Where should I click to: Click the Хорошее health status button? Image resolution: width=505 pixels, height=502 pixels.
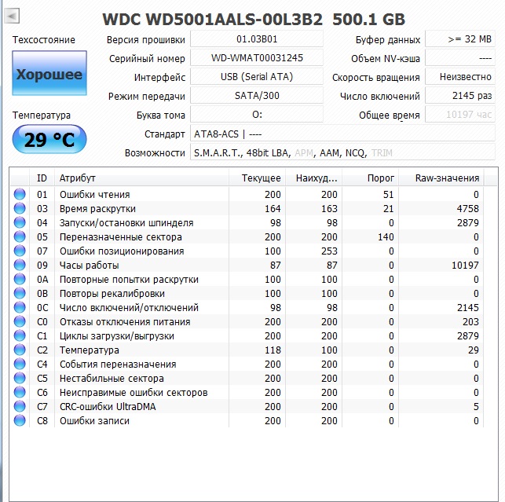(x=49, y=73)
